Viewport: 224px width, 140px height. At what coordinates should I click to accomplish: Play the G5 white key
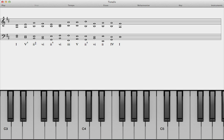(207, 130)
